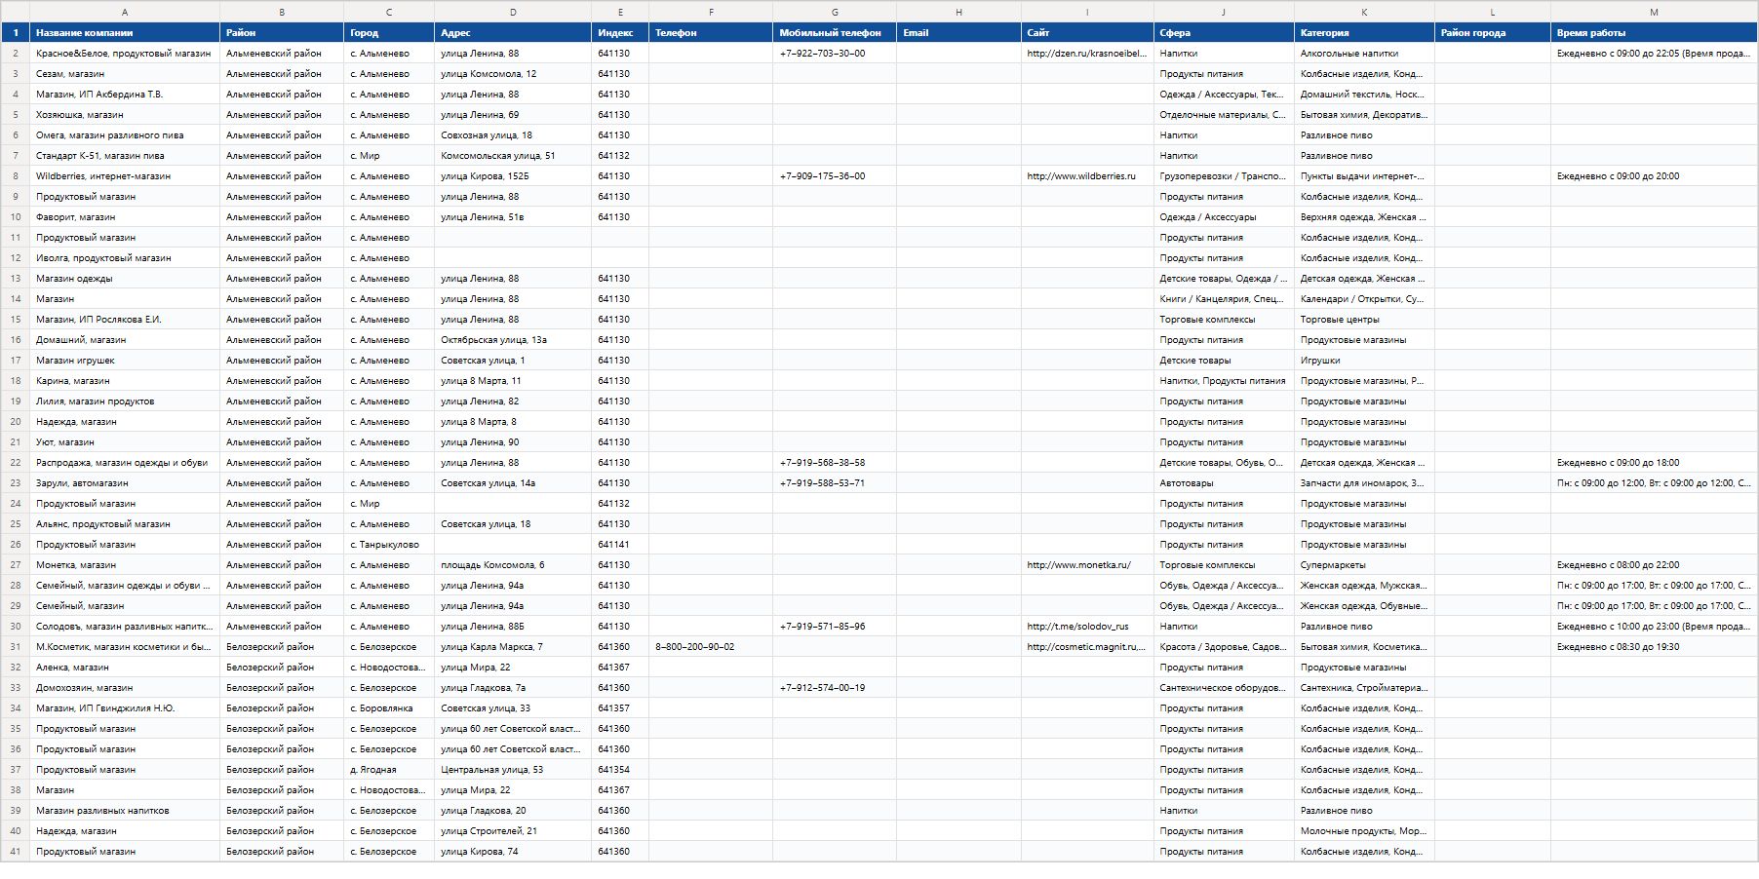Select the 'Email' header cell
1759x879 pixels.
point(958,32)
